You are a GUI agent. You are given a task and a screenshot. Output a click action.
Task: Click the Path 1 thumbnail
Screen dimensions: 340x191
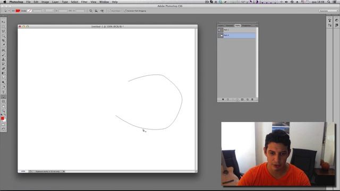[x=220, y=30]
